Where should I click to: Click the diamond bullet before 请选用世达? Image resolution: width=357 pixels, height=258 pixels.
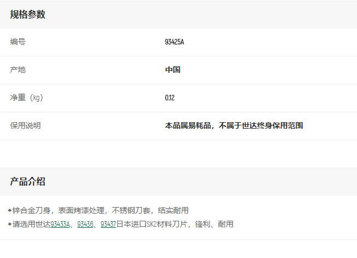pyautogui.click(x=10, y=224)
